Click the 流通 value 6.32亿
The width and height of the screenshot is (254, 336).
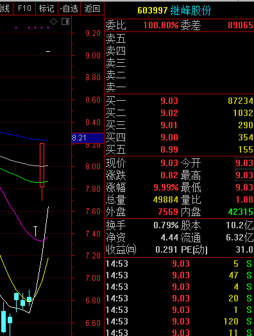tap(240, 238)
